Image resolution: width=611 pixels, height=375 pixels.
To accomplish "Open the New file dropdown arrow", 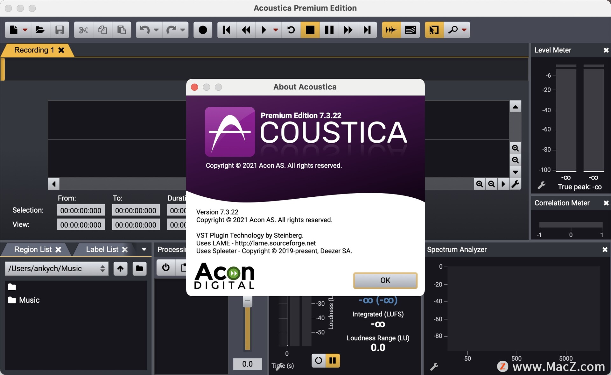I will [25, 30].
